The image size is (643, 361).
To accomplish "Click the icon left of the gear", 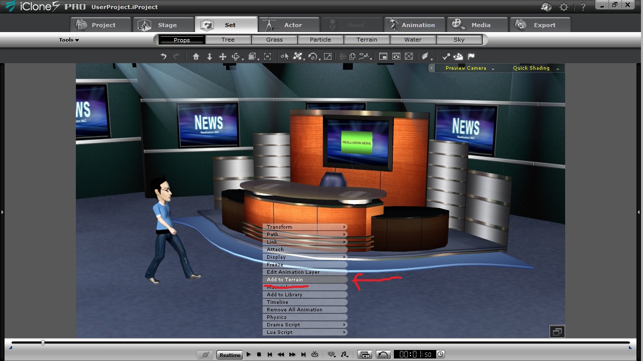I will 546,7.
